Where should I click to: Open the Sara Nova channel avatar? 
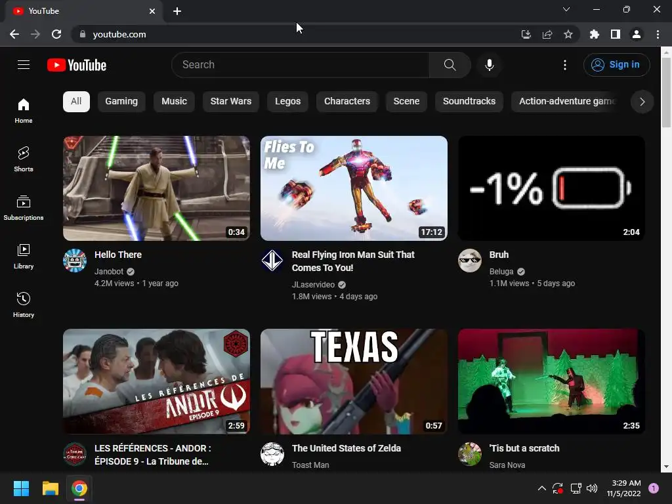pyautogui.click(x=470, y=454)
